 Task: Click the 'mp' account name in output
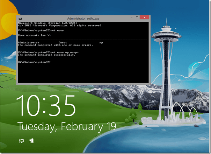click(101, 43)
